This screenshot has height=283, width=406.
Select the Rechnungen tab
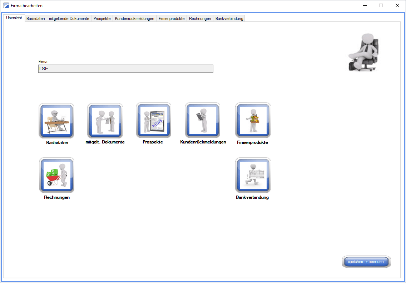click(200, 19)
